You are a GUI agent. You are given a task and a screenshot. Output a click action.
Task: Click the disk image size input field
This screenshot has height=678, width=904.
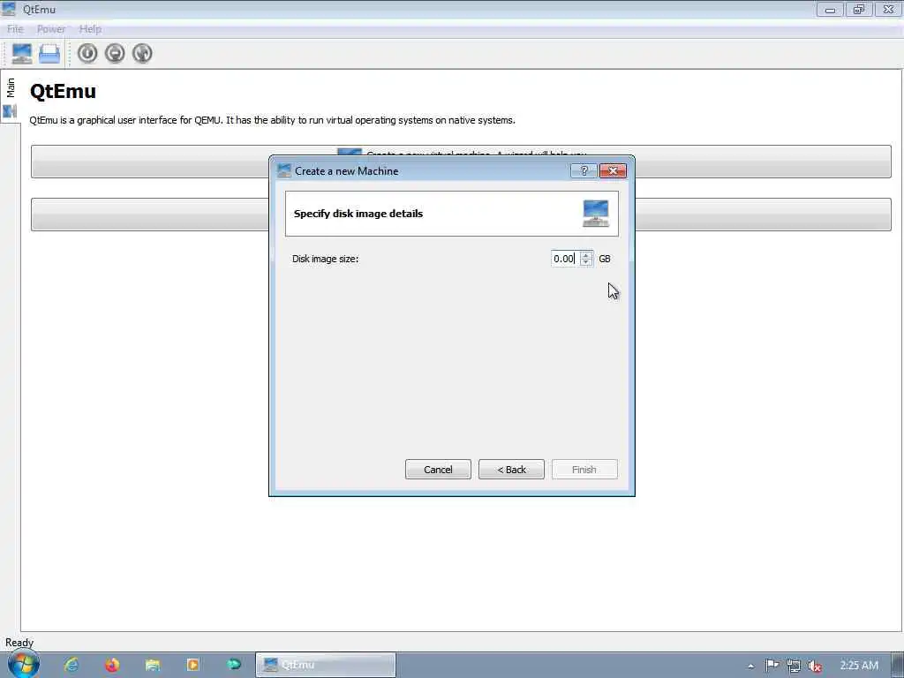pos(565,259)
